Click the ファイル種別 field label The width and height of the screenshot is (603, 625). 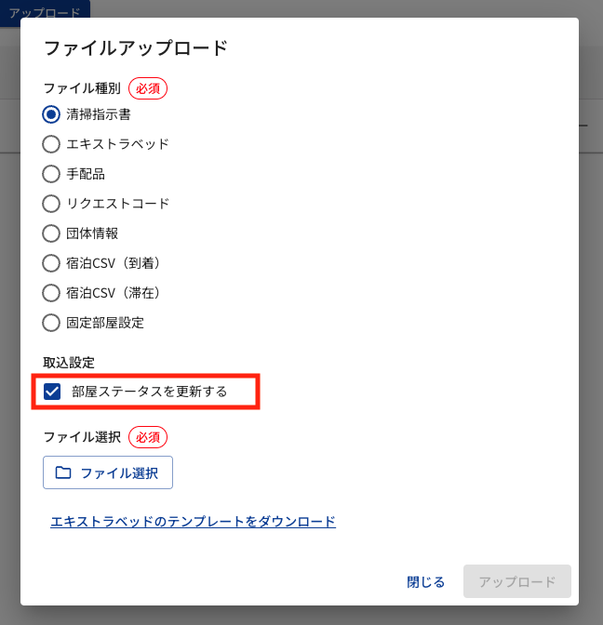[82, 88]
